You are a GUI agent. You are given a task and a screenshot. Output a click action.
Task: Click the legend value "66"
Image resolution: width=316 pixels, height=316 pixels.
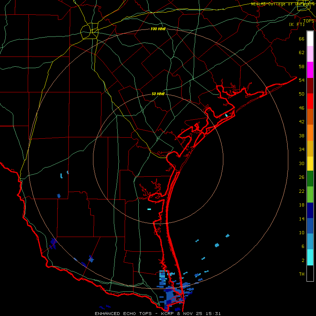(302, 39)
